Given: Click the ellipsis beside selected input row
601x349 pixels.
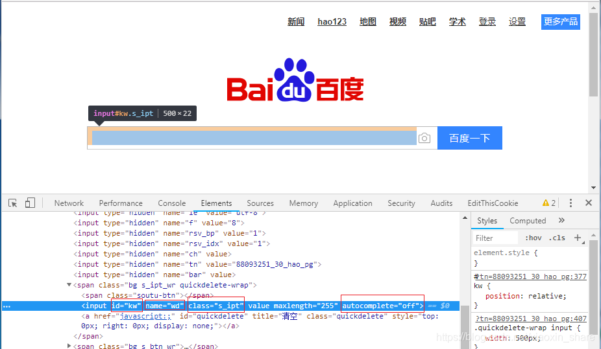Looking at the screenshot, I should click(7, 306).
